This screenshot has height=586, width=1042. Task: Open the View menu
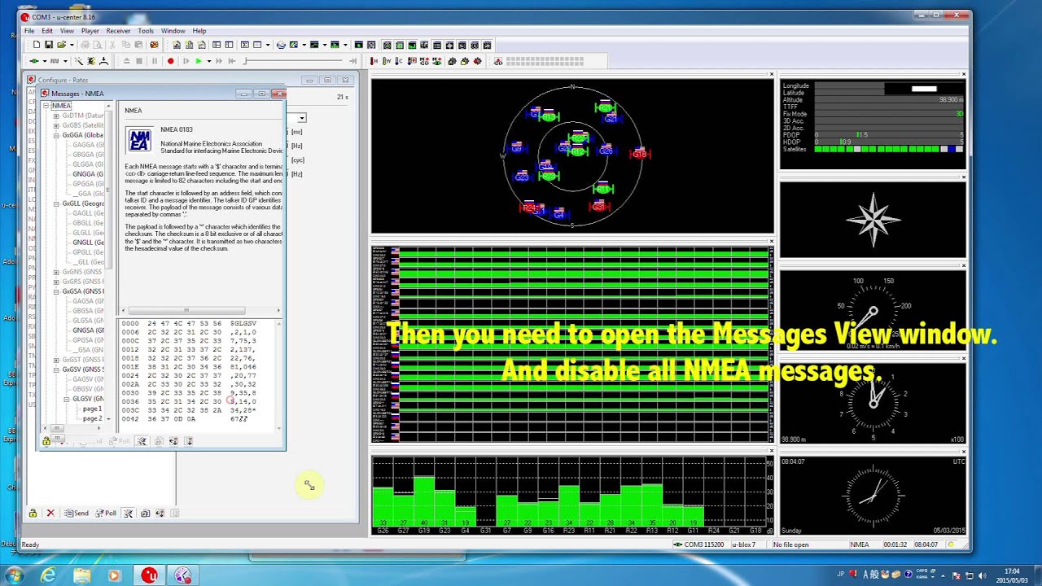(x=67, y=31)
